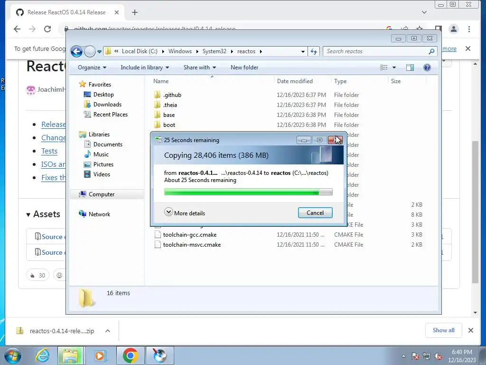This screenshot has height=365, width=486.
Task: Click New folder in the toolbar
Action: tap(244, 67)
